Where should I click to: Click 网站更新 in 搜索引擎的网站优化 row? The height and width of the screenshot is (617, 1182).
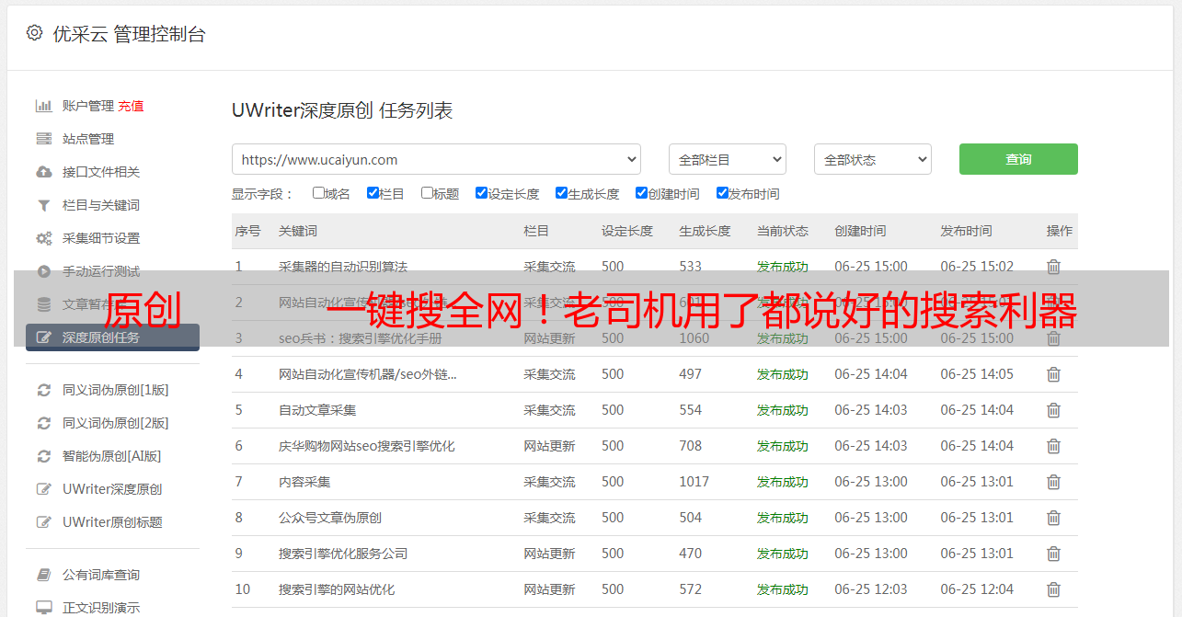pyautogui.click(x=549, y=589)
